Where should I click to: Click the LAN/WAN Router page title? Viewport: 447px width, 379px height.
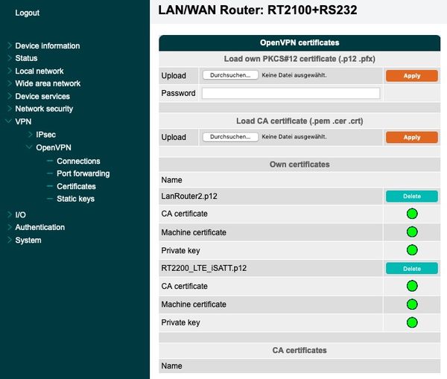tap(258, 10)
